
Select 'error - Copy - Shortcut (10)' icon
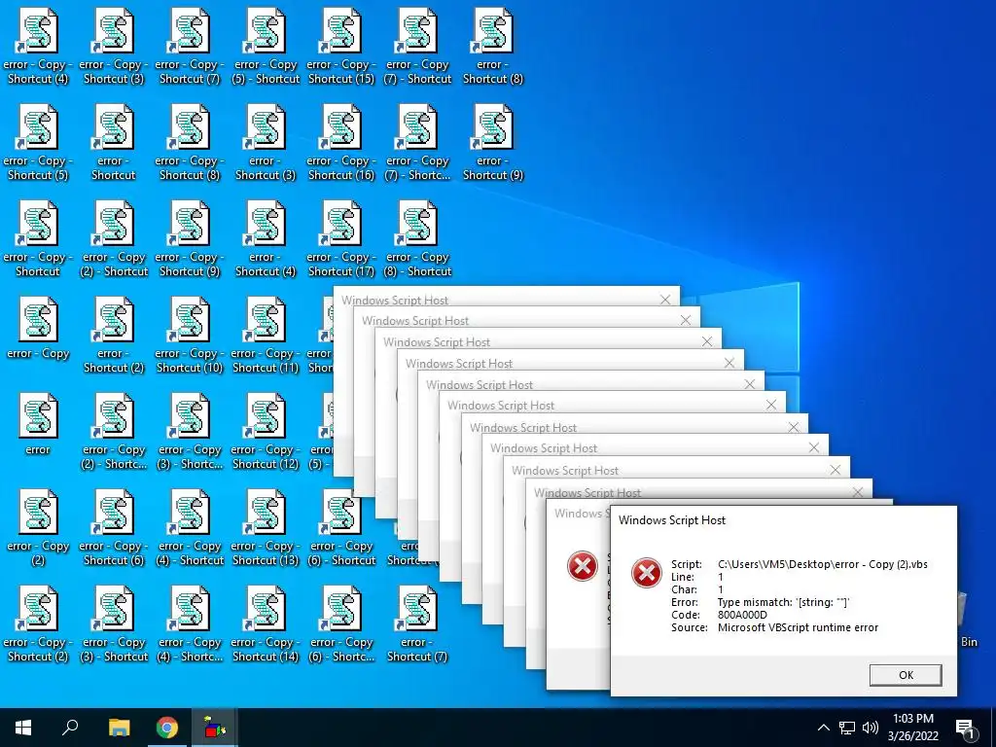(x=190, y=337)
